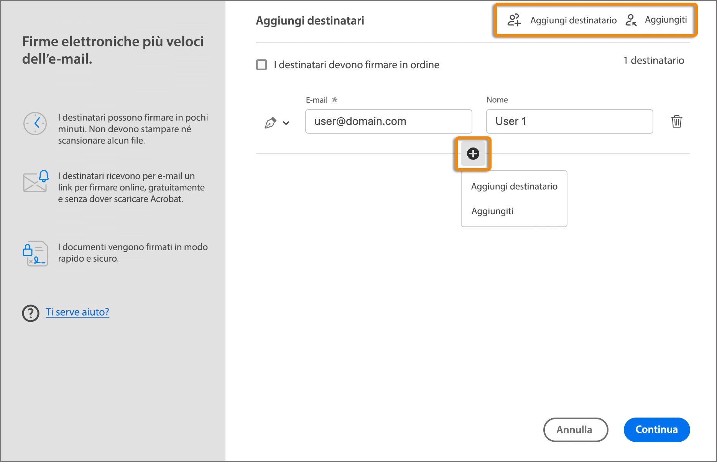Click "Aggiungi destinatario" text in the header
717x462 pixels.
click(x=573, y=20)
